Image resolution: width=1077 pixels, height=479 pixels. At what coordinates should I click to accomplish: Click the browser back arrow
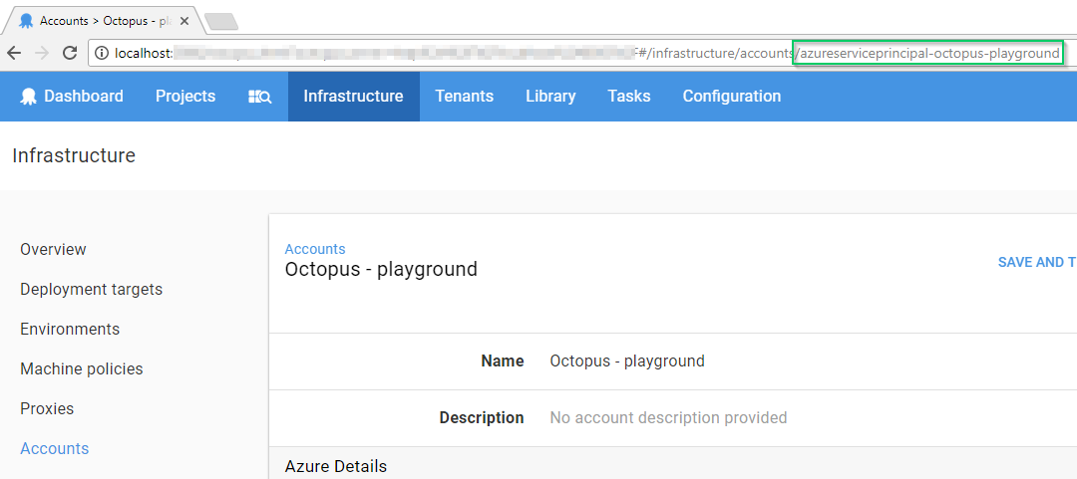tap(14, 53)
